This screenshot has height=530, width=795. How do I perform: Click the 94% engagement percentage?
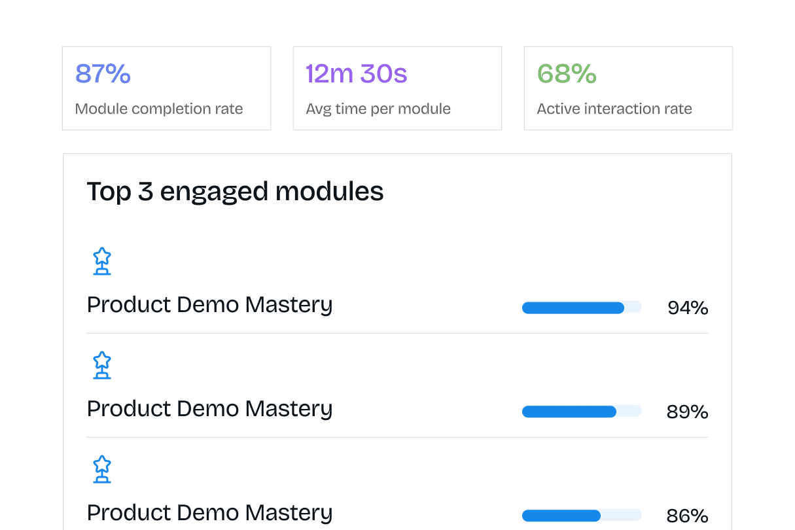pyautogui.click(x=688, y=308)
